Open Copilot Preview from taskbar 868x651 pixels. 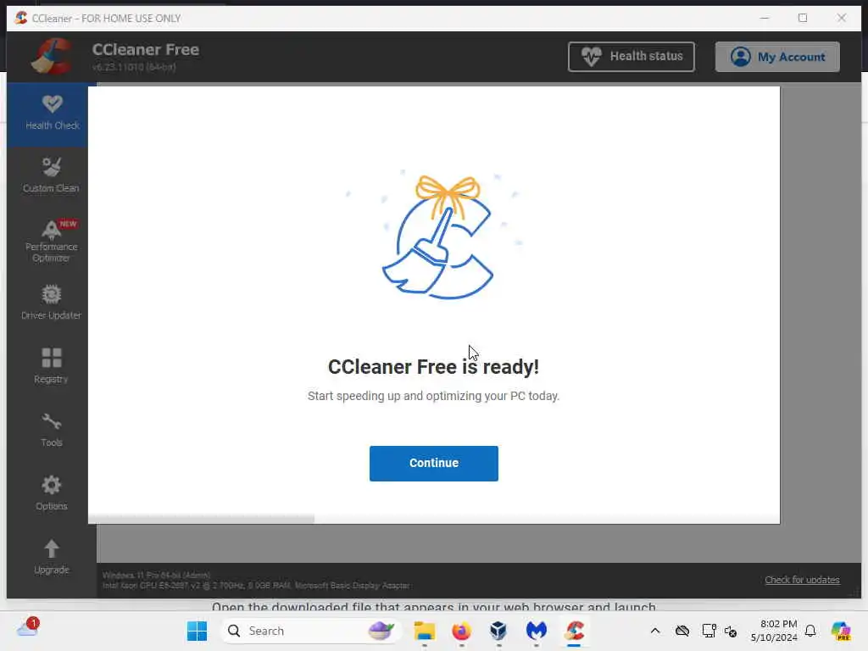(841, 631)
